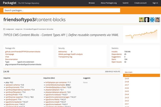Click the friendsoftypo3 vendor name in title
This screenshot has height=107, width=161.
(x=19, y=20)
